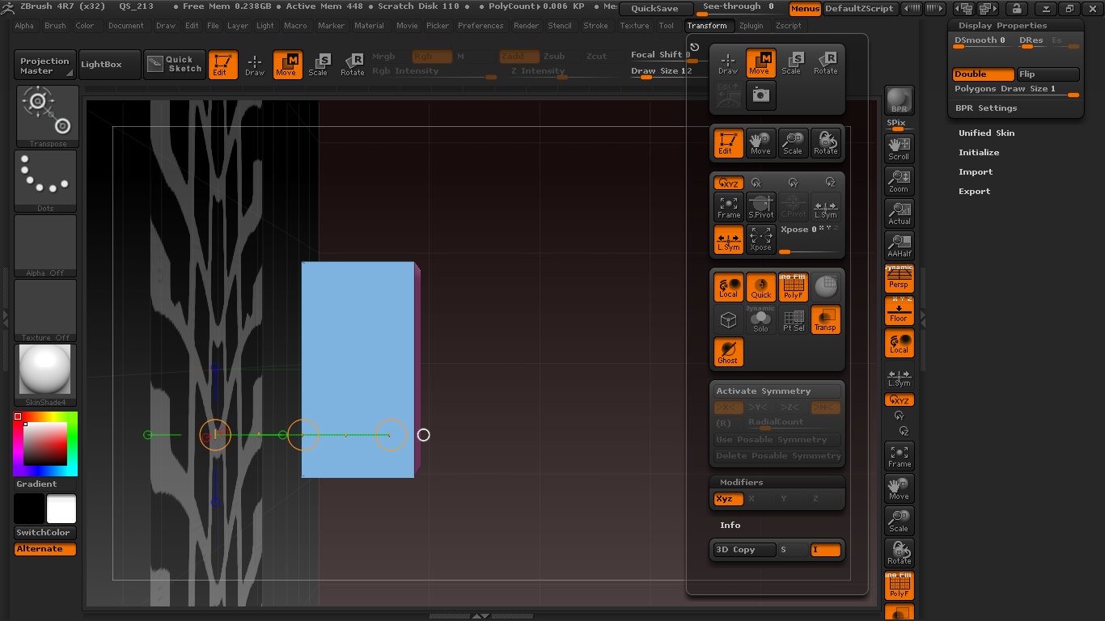Click the Scroll document icon on right shelf
This screenshot has height=621, width=1105.
[x=900, y=148]
